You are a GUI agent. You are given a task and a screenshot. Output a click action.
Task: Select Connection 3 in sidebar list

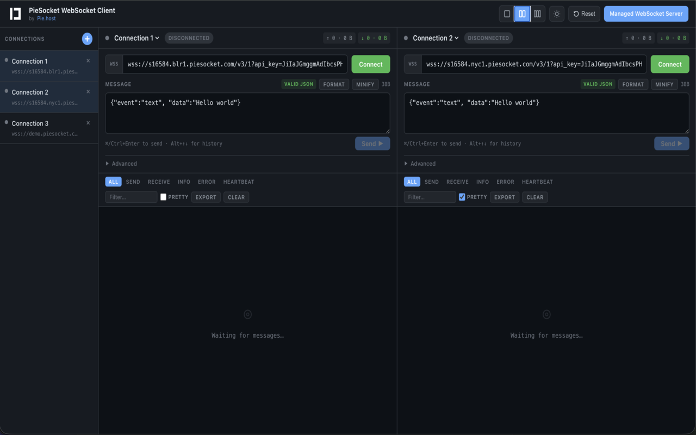(49, 128)
